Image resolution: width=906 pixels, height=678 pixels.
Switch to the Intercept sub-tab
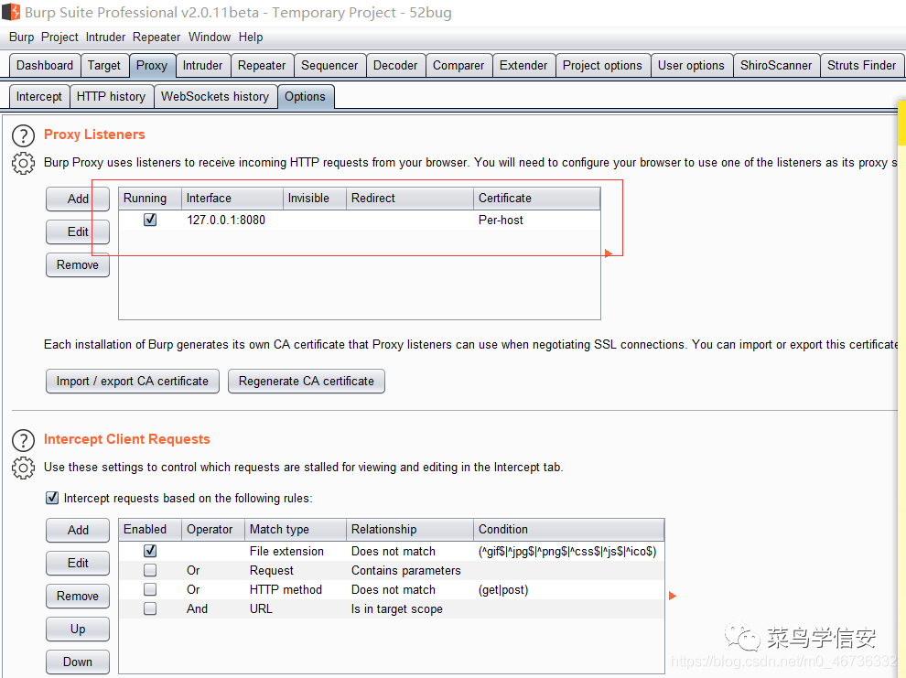(x=39, y=96)
